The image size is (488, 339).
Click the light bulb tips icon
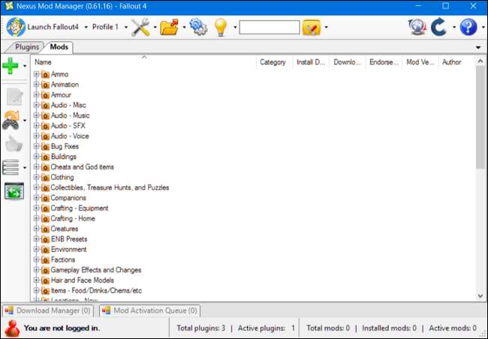click(221, 28)
